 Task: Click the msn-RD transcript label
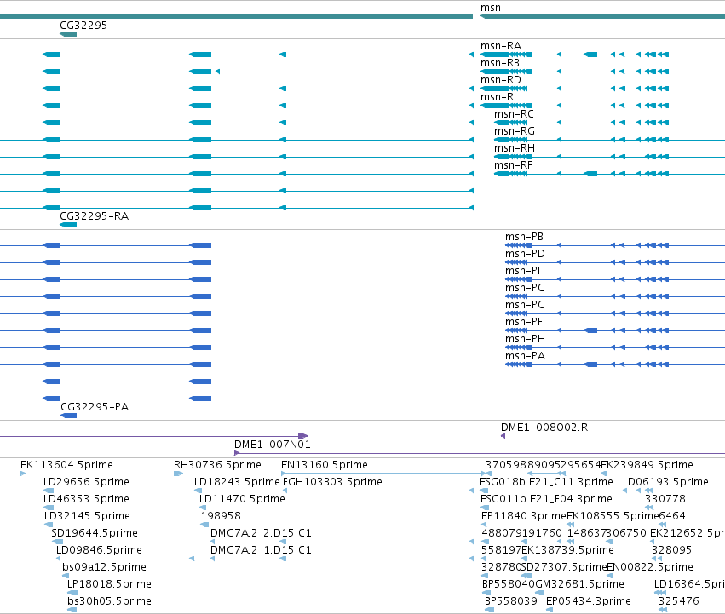[501, 80]
